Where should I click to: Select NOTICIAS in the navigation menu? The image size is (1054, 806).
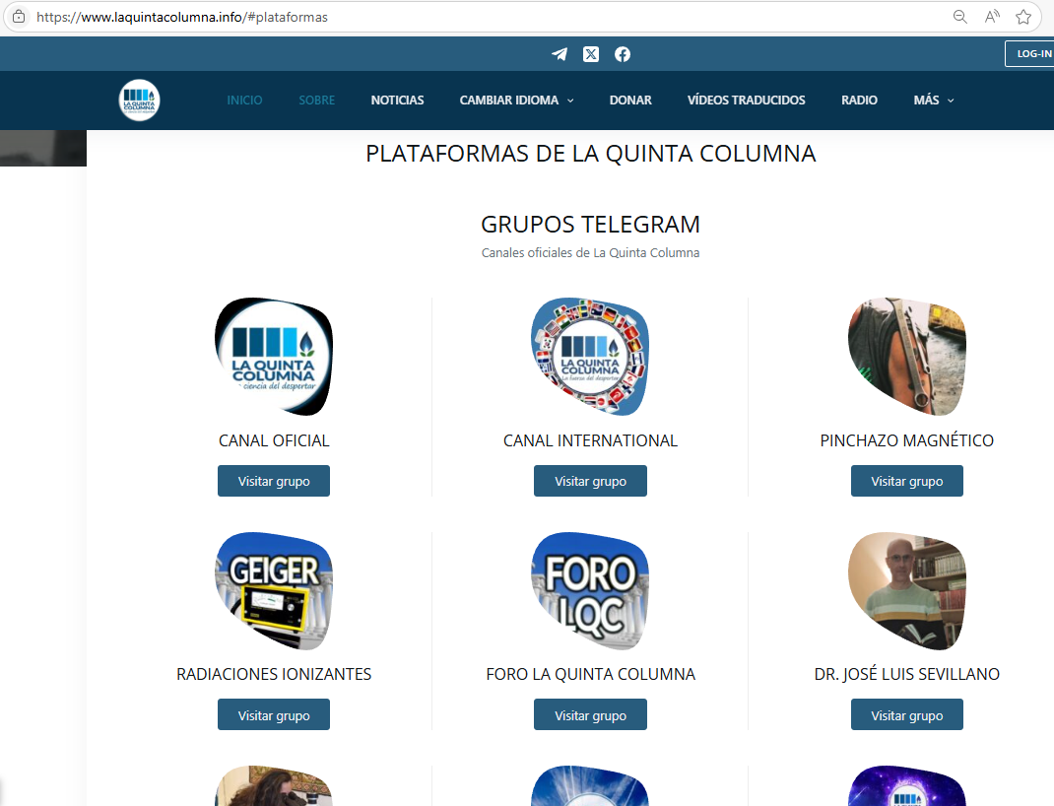tap(397, 100)
